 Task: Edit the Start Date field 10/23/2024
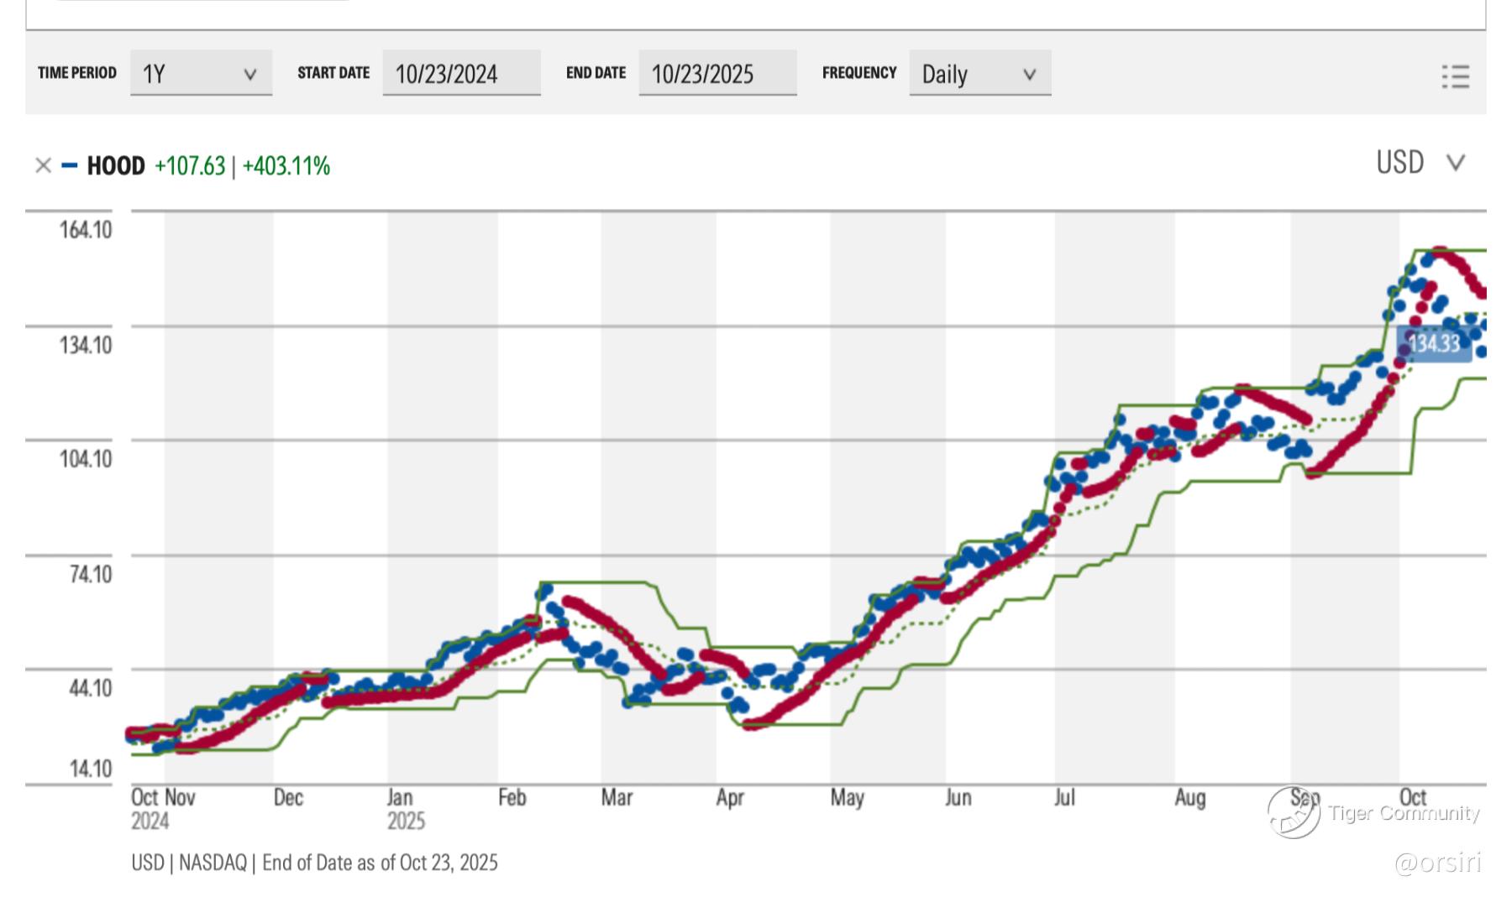tap(461, 73)
